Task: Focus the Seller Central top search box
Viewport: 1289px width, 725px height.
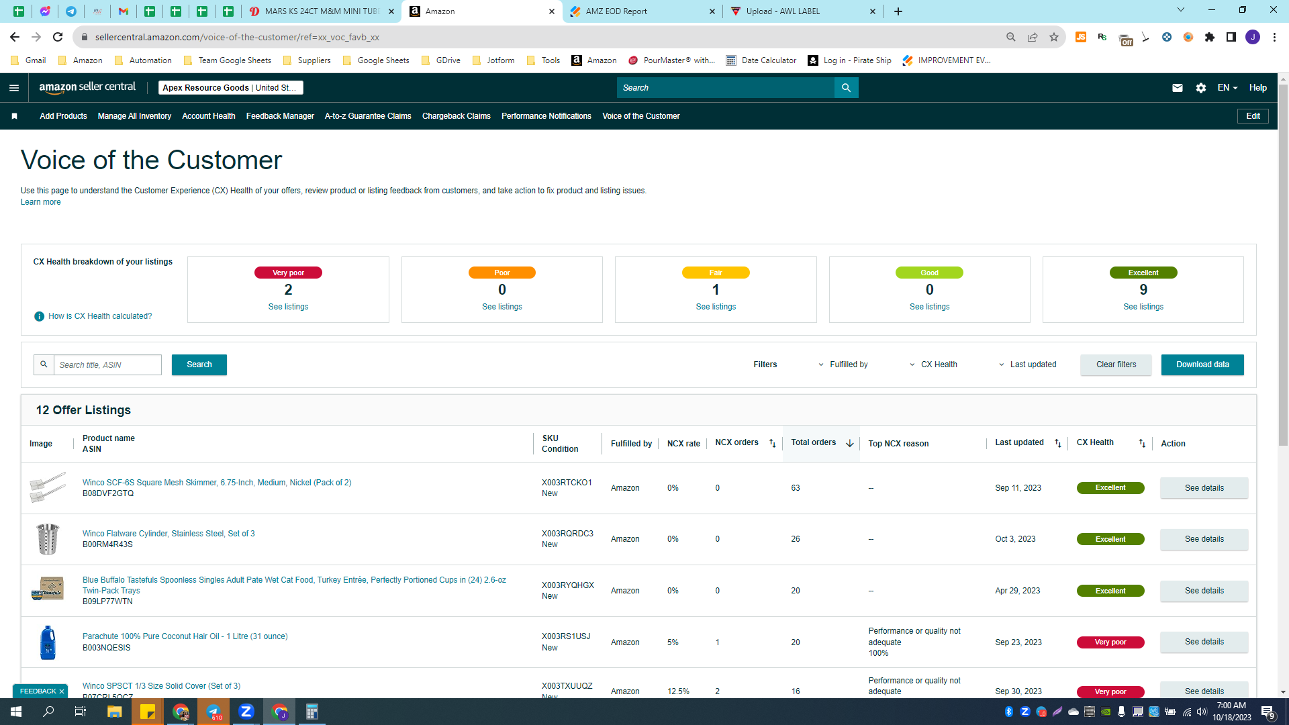Action: (725, 88)
